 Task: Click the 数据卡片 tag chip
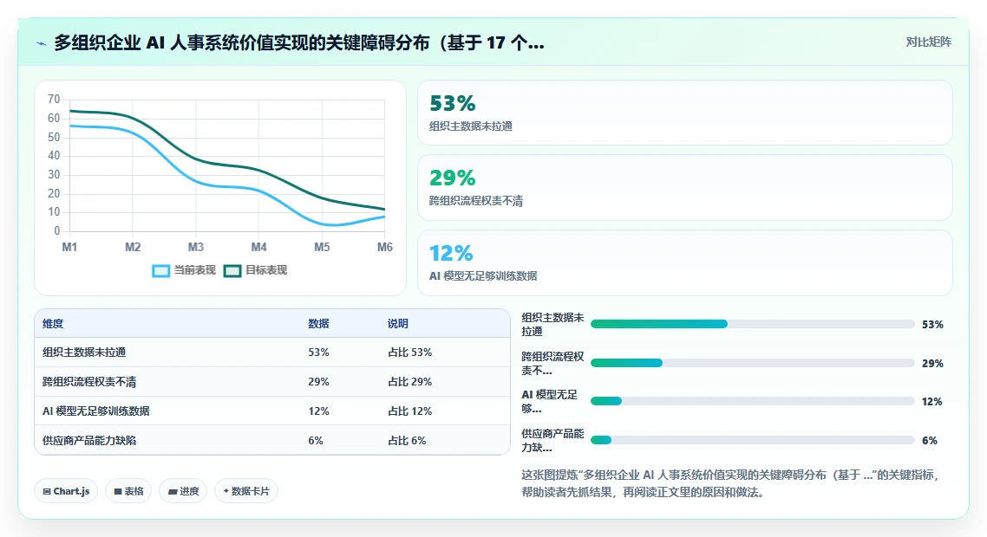coord(246,491)
